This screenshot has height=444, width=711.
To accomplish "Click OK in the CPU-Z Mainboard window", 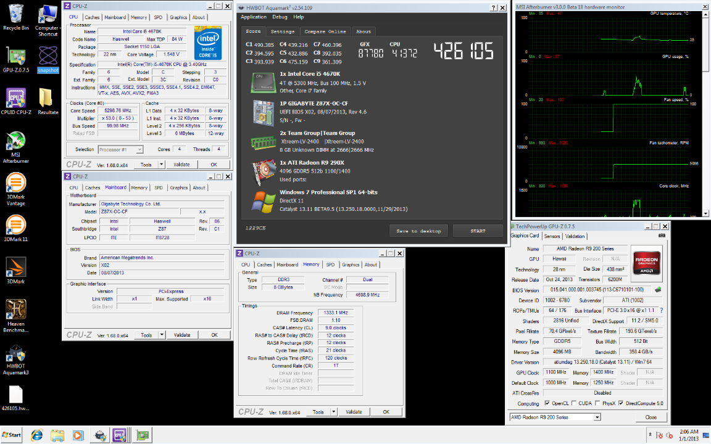I will 215,335.
